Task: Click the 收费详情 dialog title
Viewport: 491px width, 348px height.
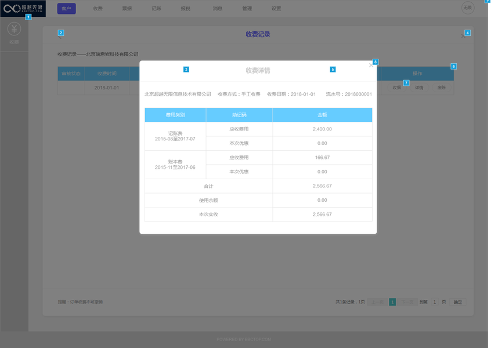Action: [x=258, y=70]
